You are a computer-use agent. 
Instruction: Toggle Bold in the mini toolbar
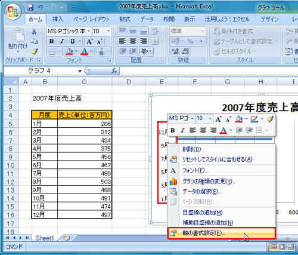point(173,130)
